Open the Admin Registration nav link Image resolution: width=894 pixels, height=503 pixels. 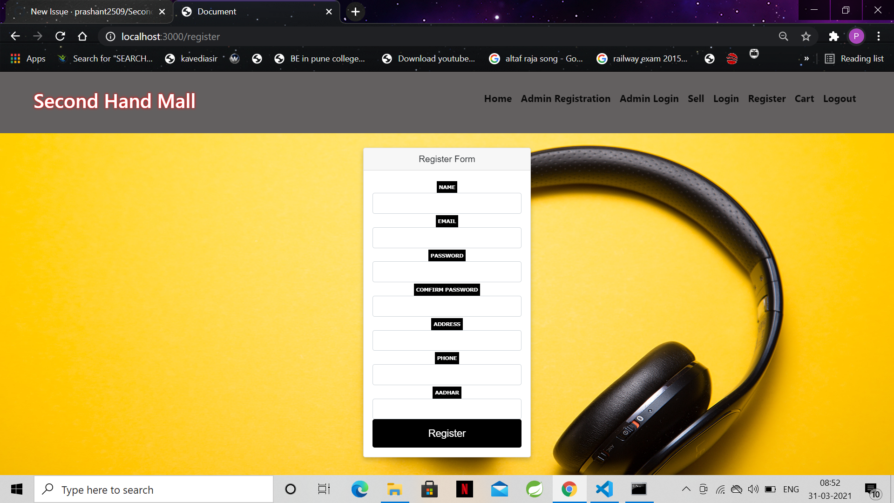[565, 99]
